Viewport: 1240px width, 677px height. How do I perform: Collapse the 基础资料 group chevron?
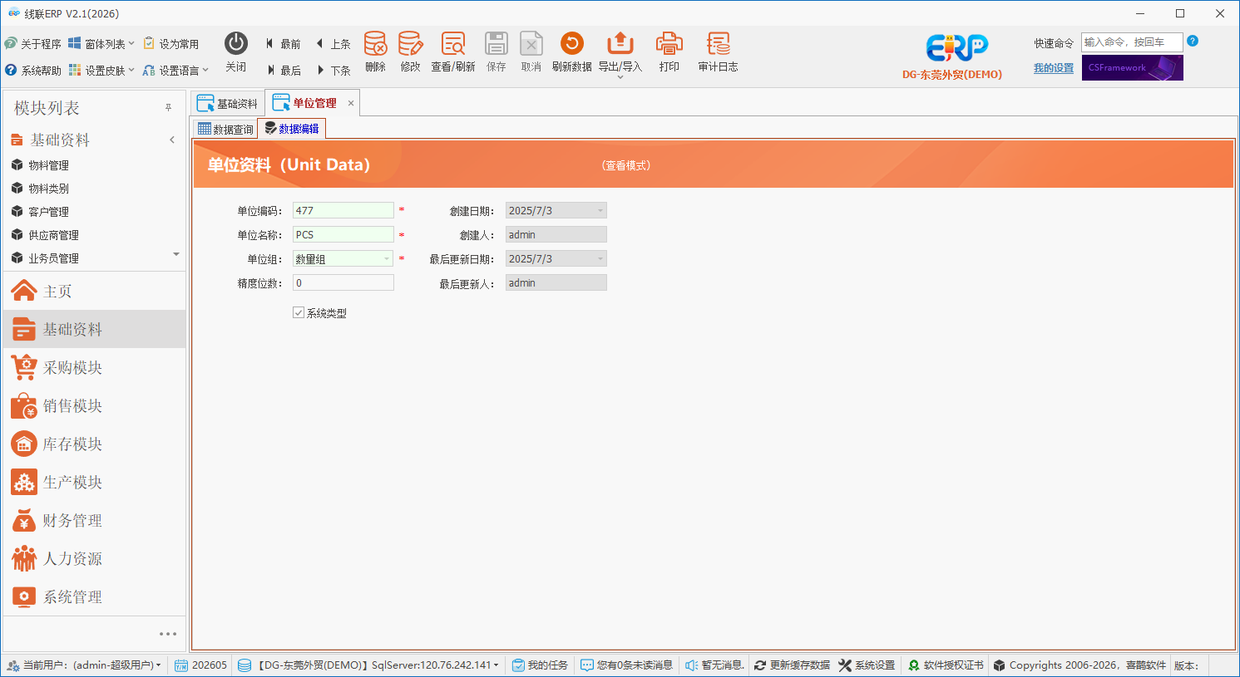pos(172,140)
